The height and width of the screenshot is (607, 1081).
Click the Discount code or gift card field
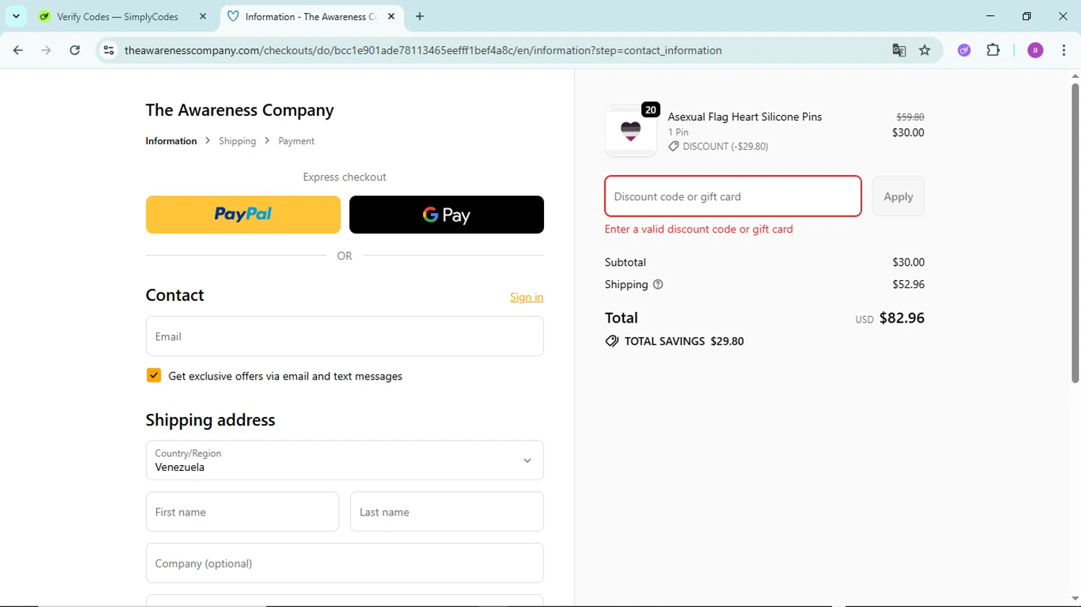(733, 196)
